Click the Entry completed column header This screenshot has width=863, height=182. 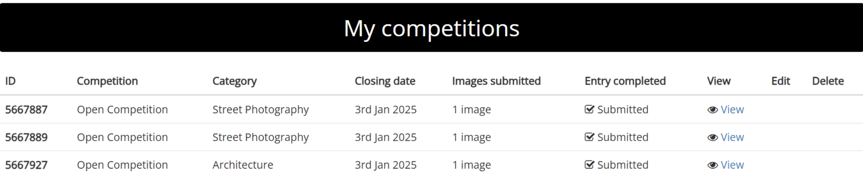(625, 81)
